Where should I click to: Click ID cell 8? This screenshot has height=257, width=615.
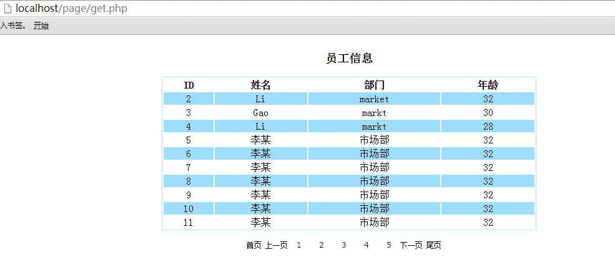pyautogui.click(x=189, y=181)
